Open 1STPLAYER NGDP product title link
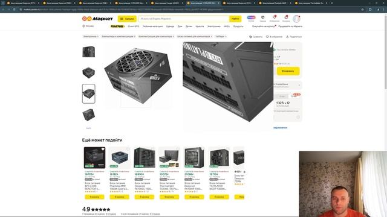The image size is (387, 217). point(218,186)
